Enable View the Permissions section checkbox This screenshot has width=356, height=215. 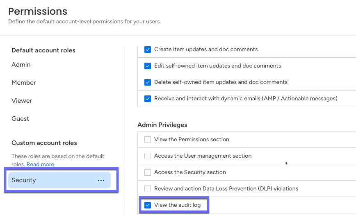tap(148, 140)
